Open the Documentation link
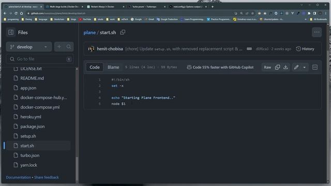This screenshot has width=331, height=186. [x=19, y=177]
